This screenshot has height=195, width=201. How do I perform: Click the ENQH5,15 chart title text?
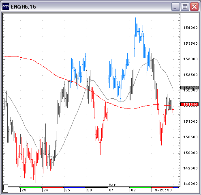click(23, 7)
